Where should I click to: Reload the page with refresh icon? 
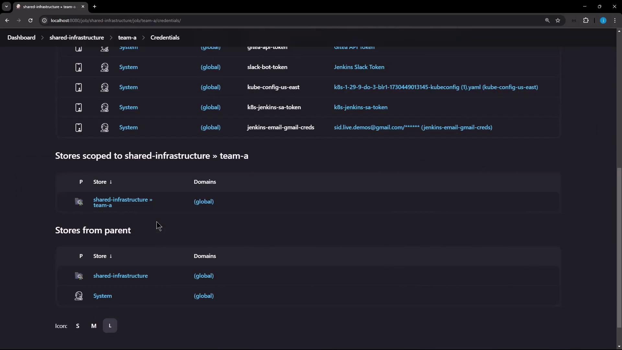point(30,20)
